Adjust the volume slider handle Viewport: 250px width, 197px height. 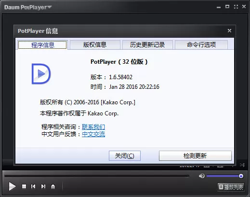coord(241,176)
